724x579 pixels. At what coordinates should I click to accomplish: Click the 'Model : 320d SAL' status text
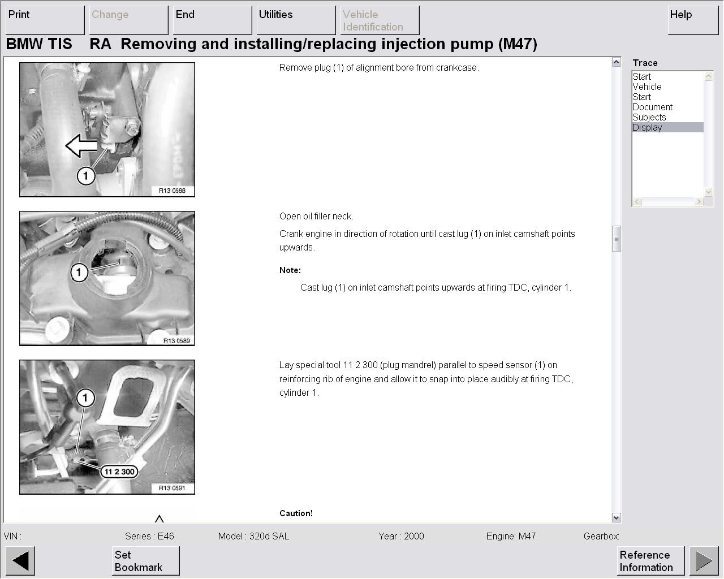coord(253,536)
